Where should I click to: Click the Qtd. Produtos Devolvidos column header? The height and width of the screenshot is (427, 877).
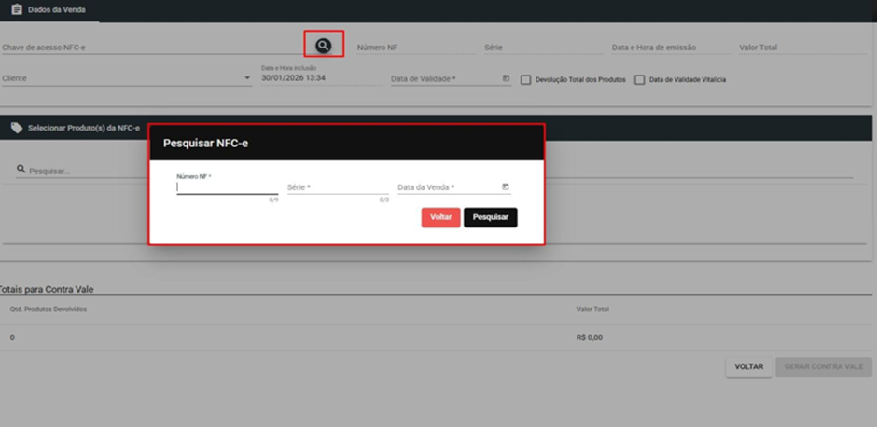[x=49, y=310]
